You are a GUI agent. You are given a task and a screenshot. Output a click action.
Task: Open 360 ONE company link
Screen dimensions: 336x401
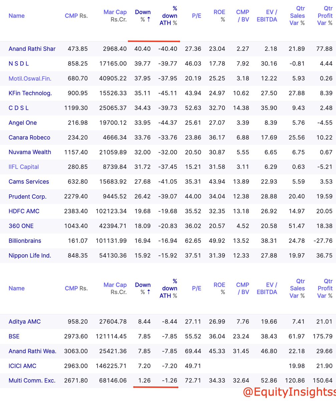coord(21,226)
